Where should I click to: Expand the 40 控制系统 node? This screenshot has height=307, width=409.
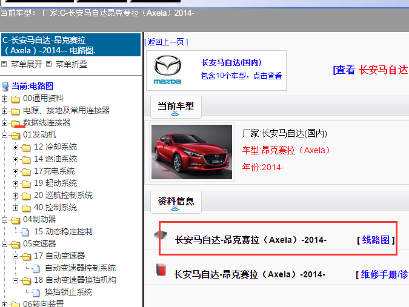pos(15,208)
